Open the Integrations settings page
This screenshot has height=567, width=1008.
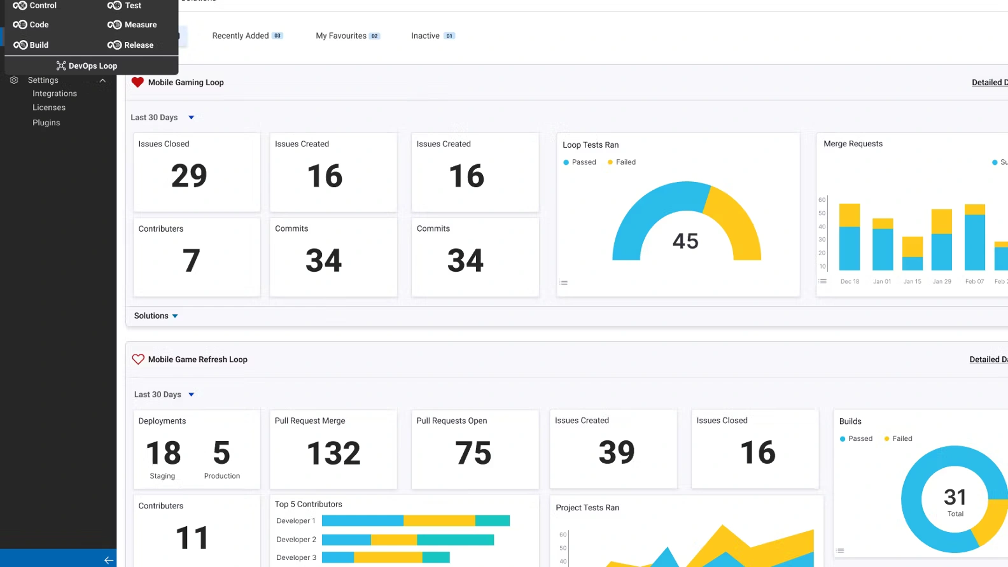55,94
